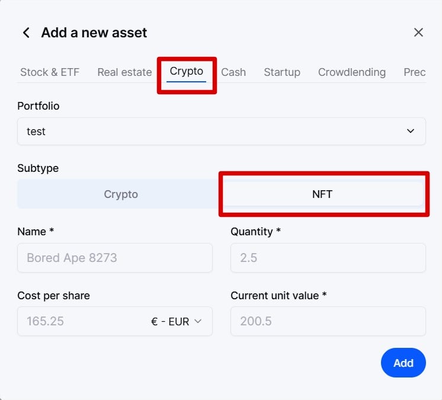The width and height of the screenshot is (442, 400).
Task: Click the currency selector chevron icon
Action: coord(198,321)
